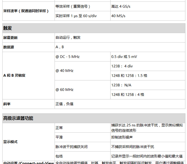Click the 123B: N/A value
Screen dimensions: 187x164
pos(121,85)
